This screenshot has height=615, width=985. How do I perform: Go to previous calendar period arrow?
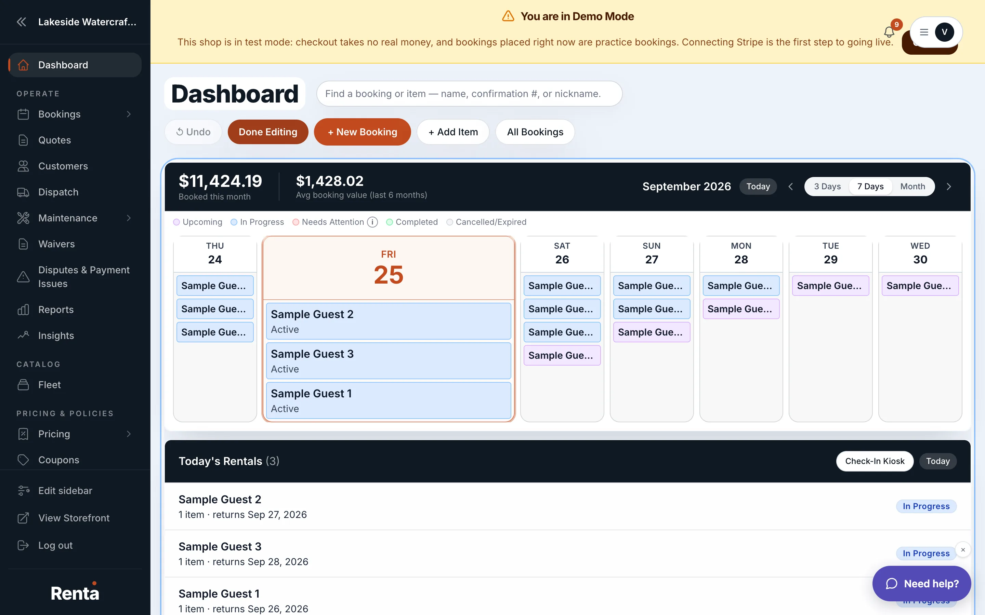click(791, 187)
